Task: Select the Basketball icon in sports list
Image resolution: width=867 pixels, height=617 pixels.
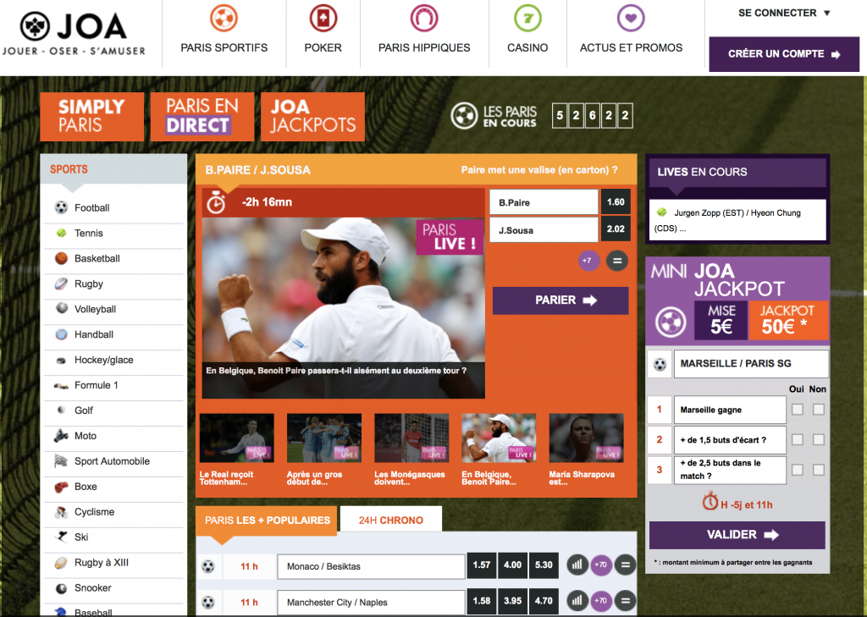Action: coord(61,258)
